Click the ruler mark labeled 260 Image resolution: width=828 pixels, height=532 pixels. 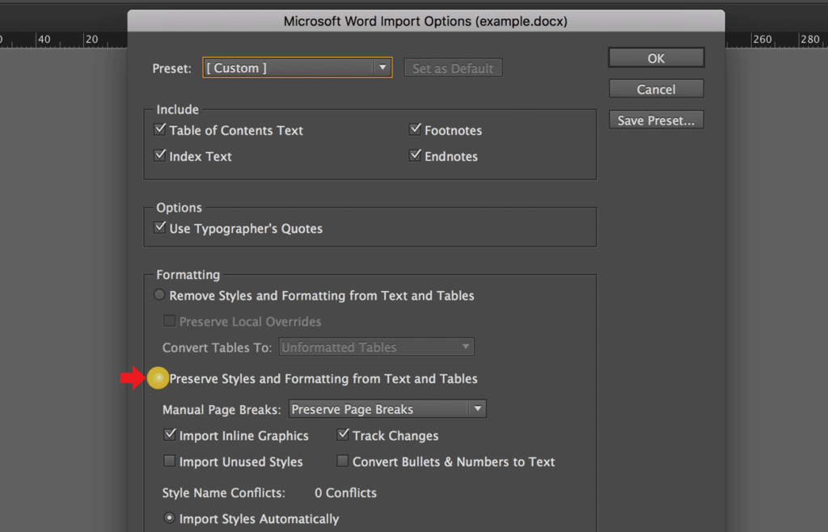tap(762, 39)
